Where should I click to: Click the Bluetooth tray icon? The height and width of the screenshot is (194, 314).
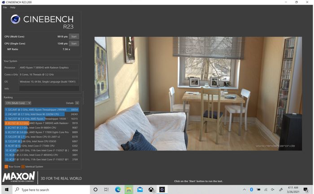(252, 190)
